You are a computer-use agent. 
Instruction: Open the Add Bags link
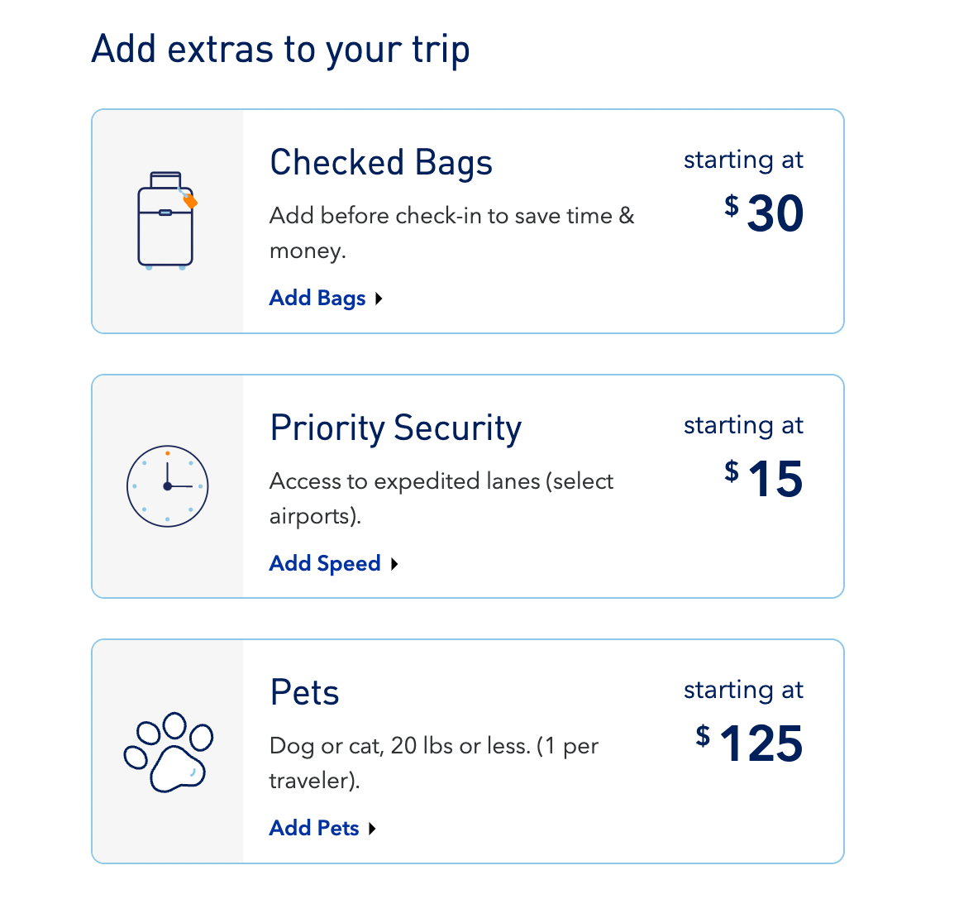pyautogui.click(x=317, y=298)
